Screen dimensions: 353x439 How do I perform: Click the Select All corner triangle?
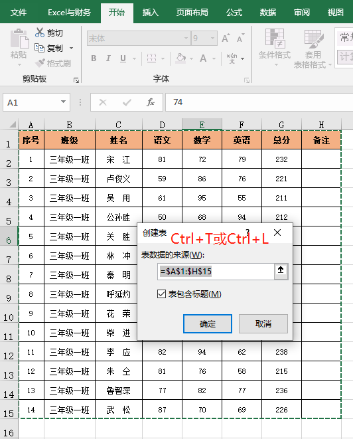(x=13, y=124)
